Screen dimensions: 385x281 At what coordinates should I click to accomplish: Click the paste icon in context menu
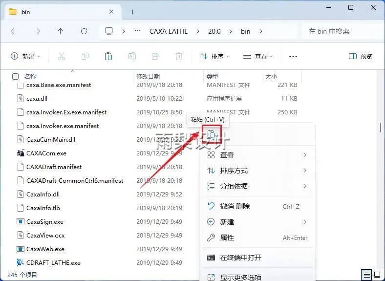(x=212, y=134)
